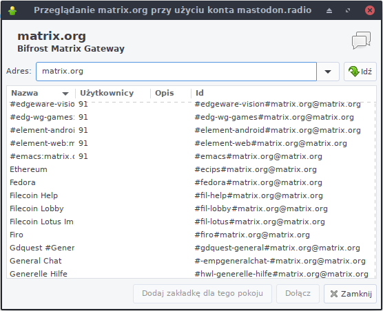
Task: Click id #-empgeneralchat-#matrix.org@matrix.org
Action: [x=280, y=261]
